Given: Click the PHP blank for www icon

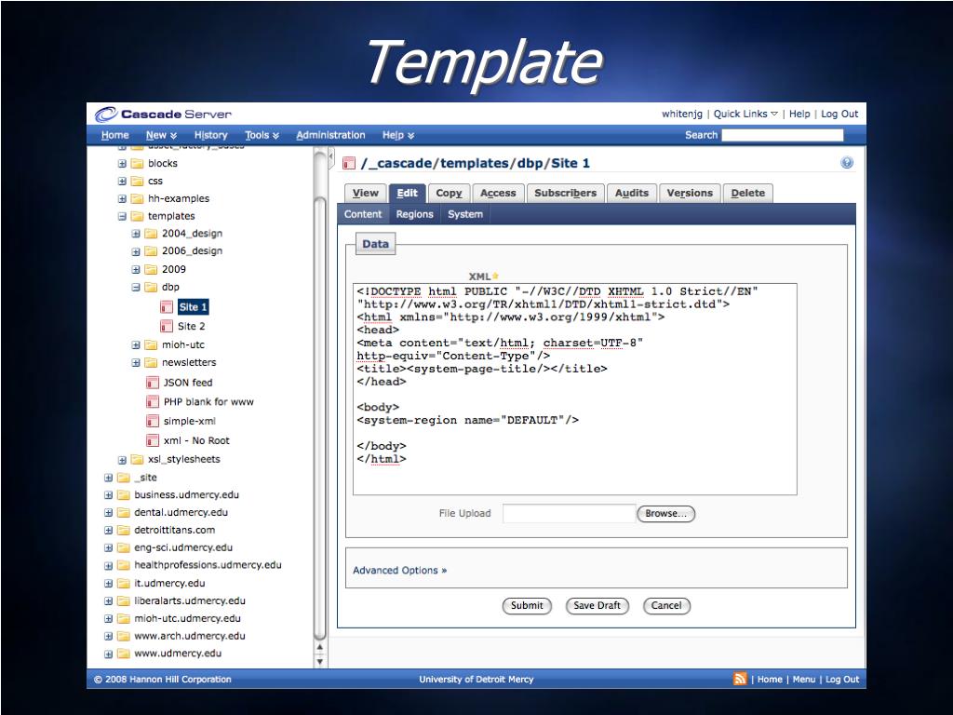Looking at the screenshot, I should 153,402.
